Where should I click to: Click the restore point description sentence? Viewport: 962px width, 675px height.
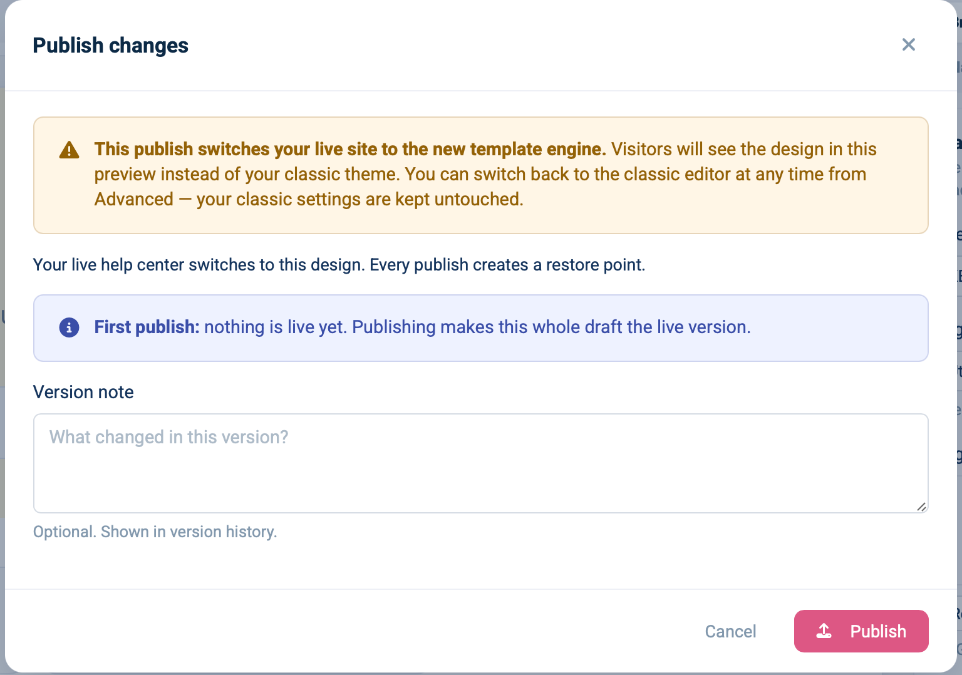coord(507,265)
